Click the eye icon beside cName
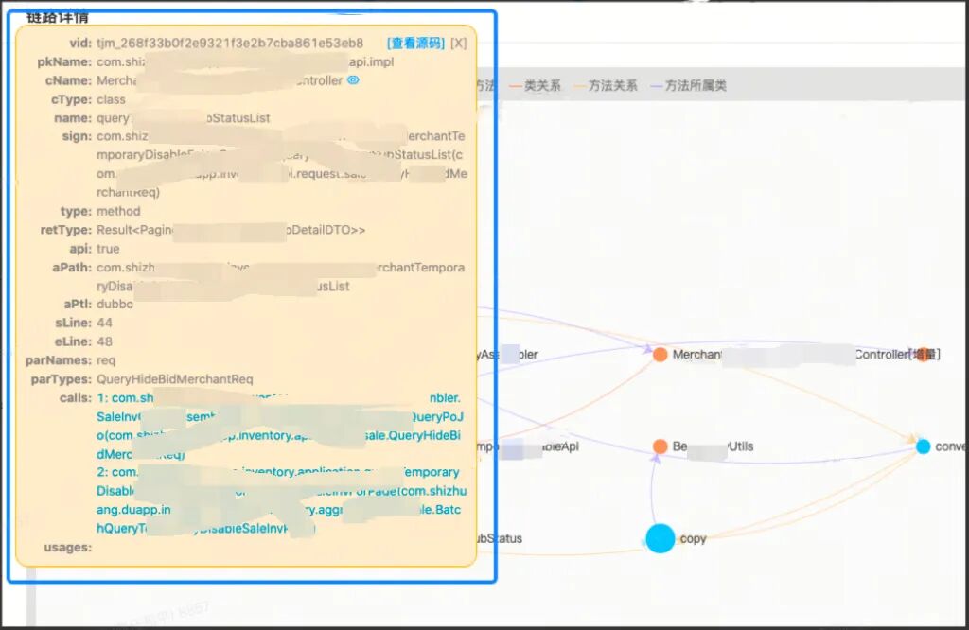 pos(353,80)
